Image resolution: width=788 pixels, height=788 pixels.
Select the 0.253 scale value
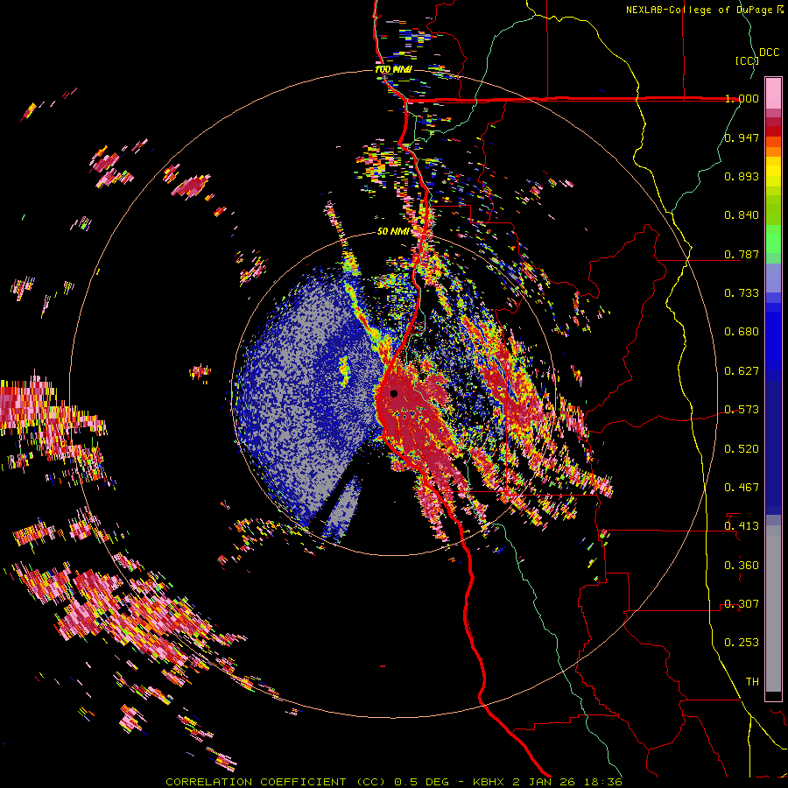point(742,643)
